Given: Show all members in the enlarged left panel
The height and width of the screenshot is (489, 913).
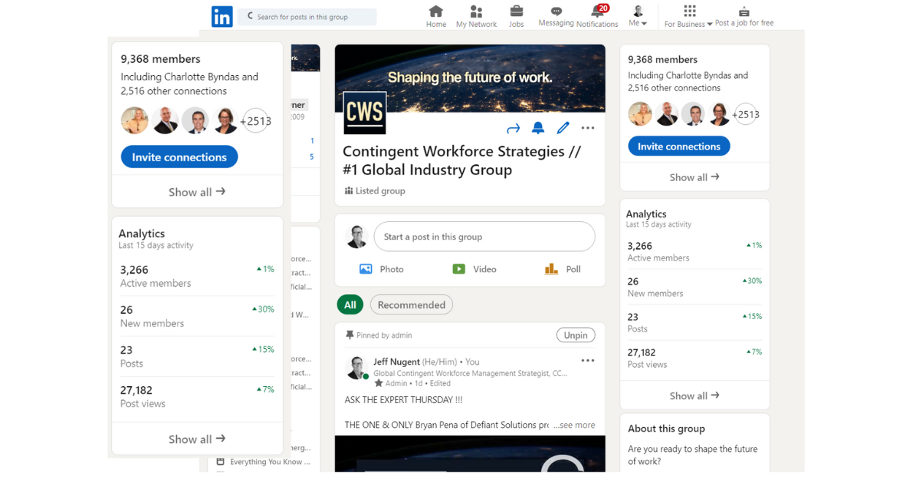Looking at the screenshot, I should pyautogui.click(x=197, y=192).
